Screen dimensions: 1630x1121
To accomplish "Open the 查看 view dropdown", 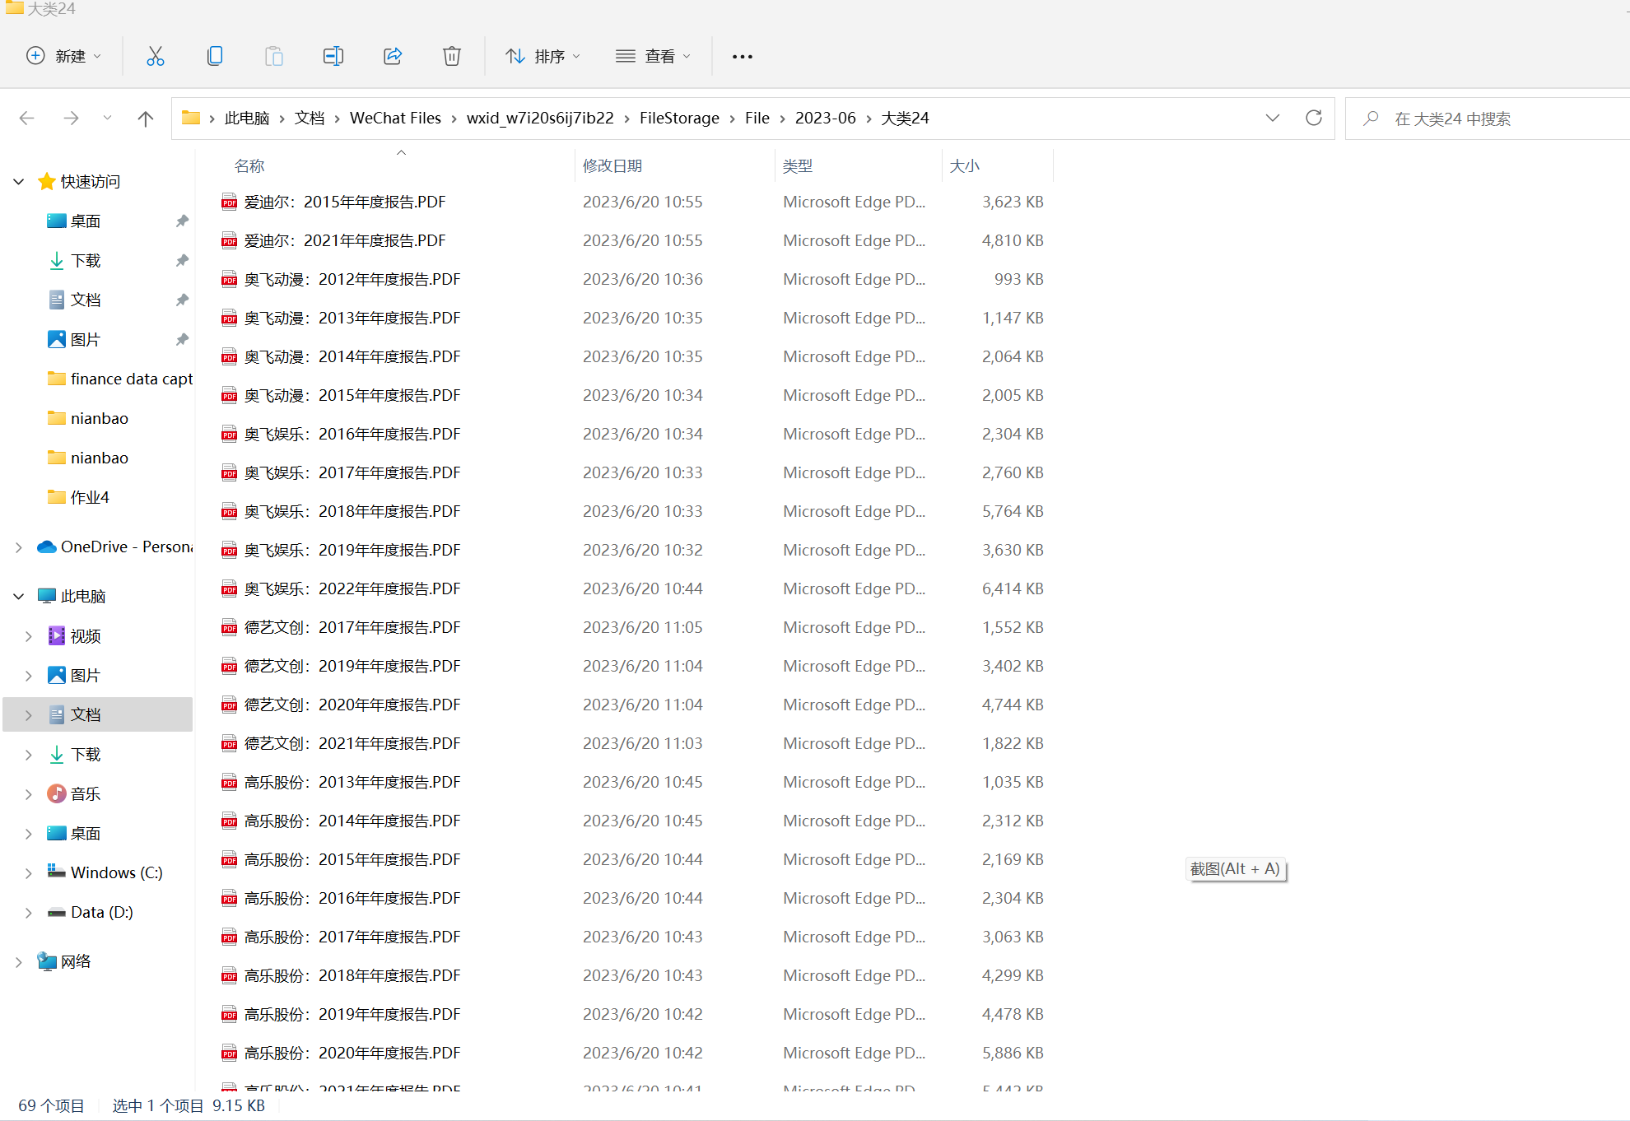I will 654,56.
